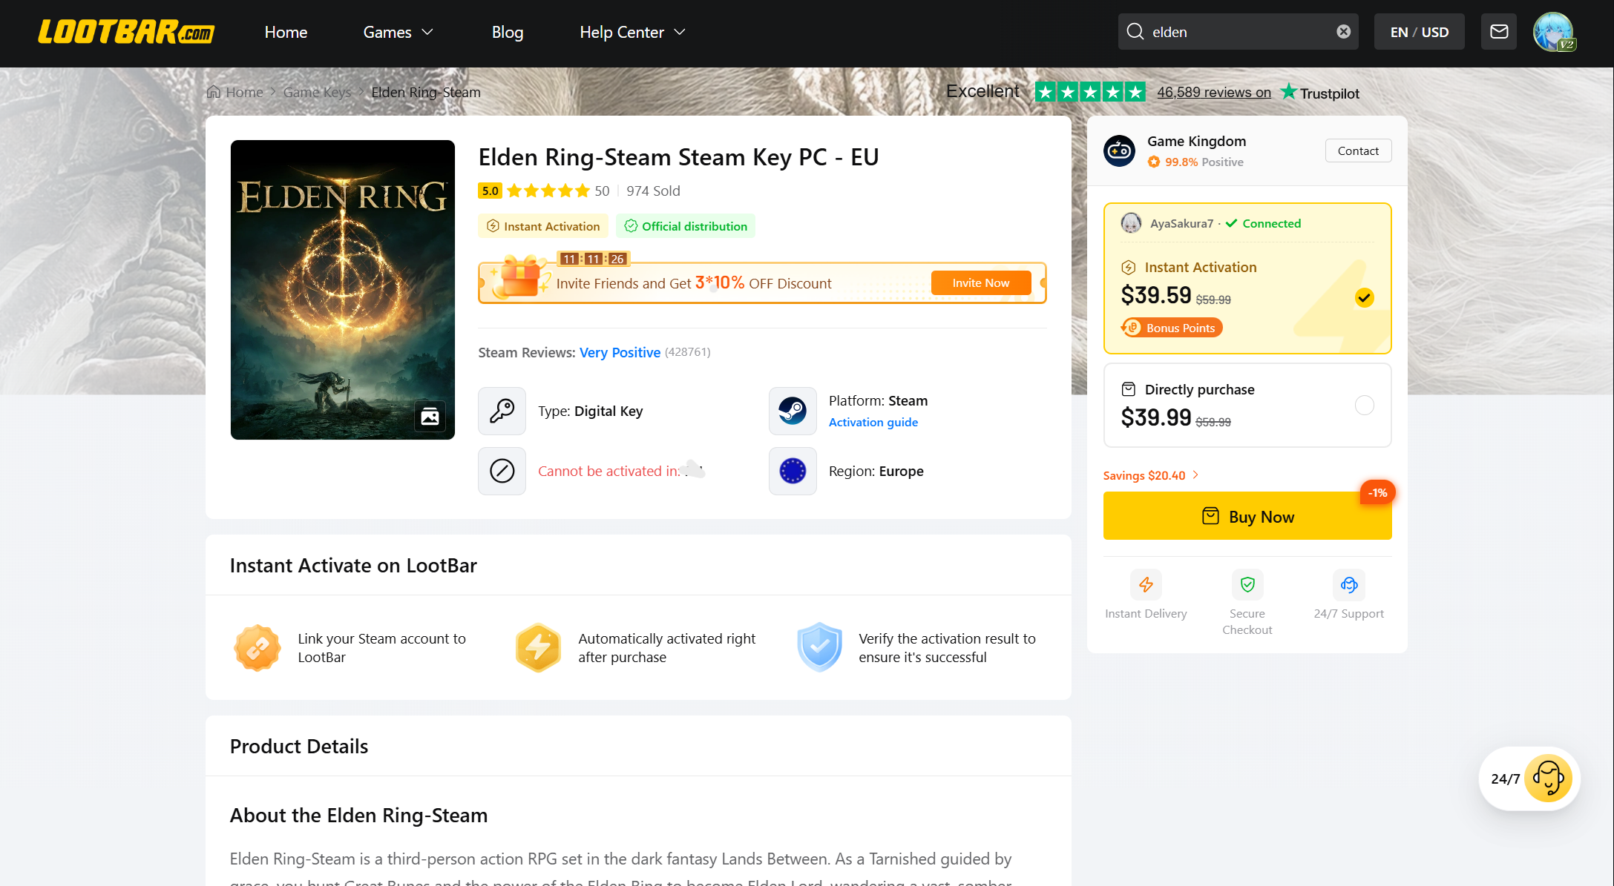Expand the Help Center dropdown menu

click(633, 32)
